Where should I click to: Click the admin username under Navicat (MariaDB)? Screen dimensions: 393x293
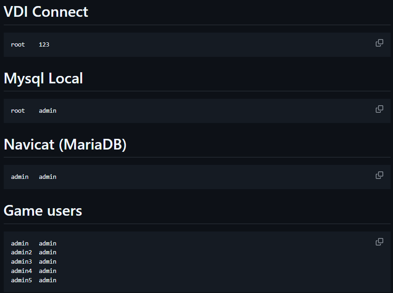20,177
